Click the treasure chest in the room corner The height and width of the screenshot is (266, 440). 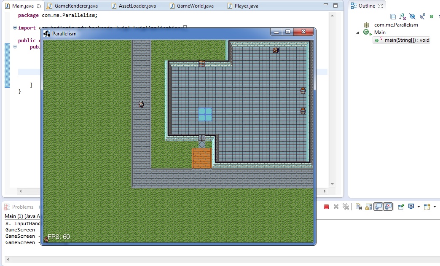(x=276, y=50)
